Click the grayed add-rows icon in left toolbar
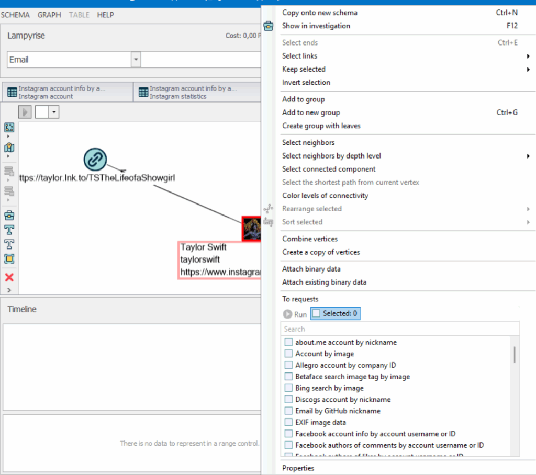 point(9,171)
